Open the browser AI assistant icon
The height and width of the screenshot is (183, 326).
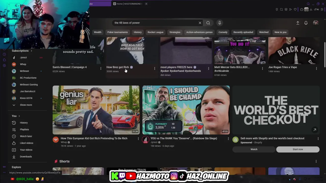coord(316,9)
